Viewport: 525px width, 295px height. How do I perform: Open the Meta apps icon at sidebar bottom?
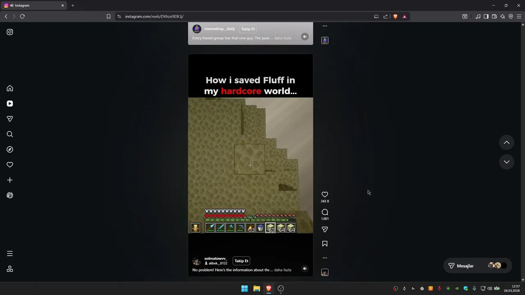coord(10,269)
